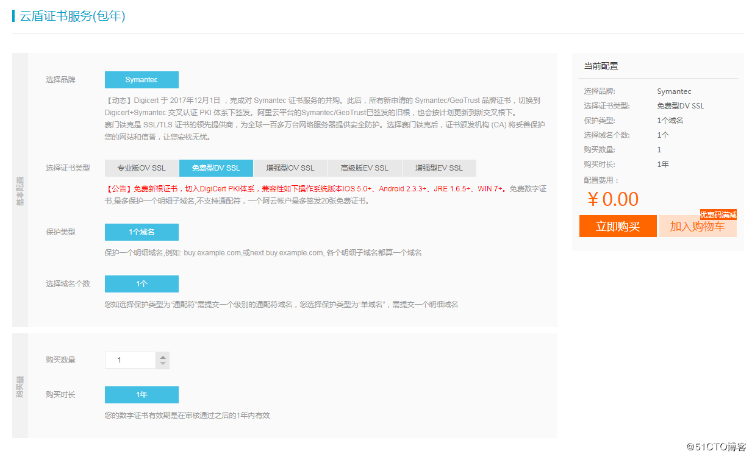Viewport: 752px width, 457px height.
Task: Click the 选择域名个数 label in form
Action: pos(68,284)
